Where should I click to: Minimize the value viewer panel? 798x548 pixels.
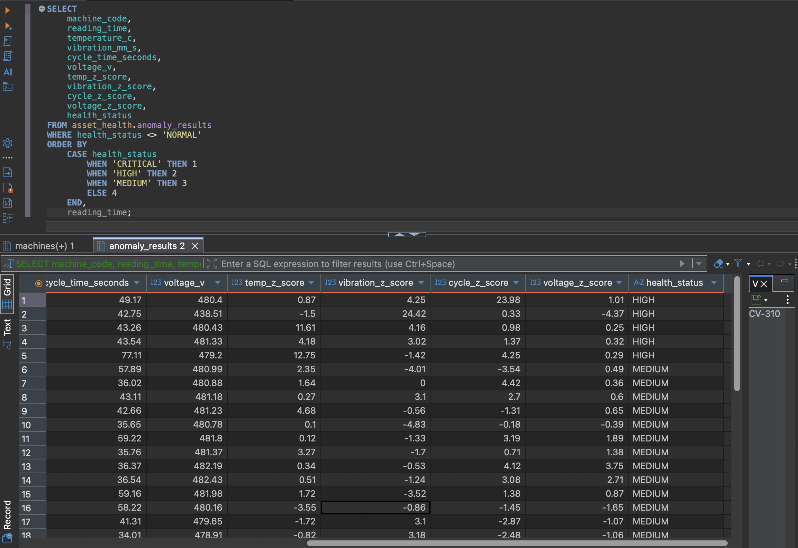(x=785, y=282)
